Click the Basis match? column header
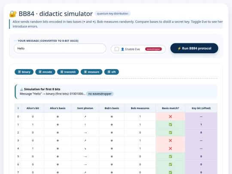Image resolution: width=232 pixels, height=174 pixels. [x=171, y=108]
